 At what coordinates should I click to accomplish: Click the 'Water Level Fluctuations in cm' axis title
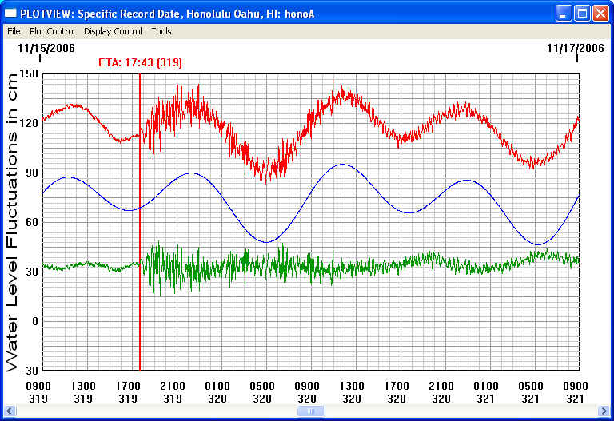pyautogui.click(x=12, y=222)
